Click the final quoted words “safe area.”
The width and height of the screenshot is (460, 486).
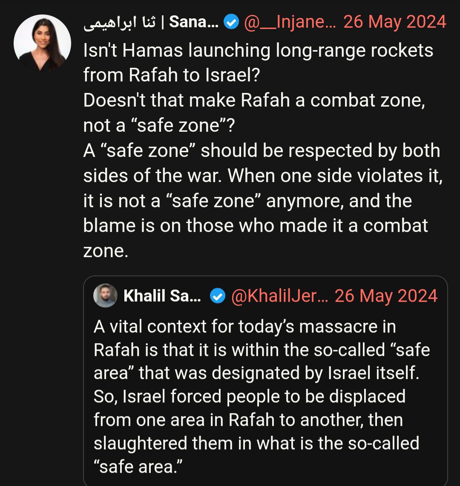[x=138, y=467]
